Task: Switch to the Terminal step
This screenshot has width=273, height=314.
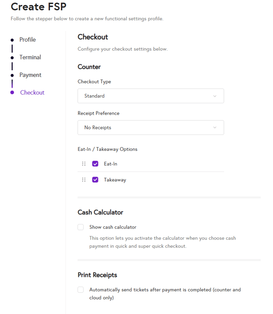Action: pyautogui.click(x=30, y=58)
